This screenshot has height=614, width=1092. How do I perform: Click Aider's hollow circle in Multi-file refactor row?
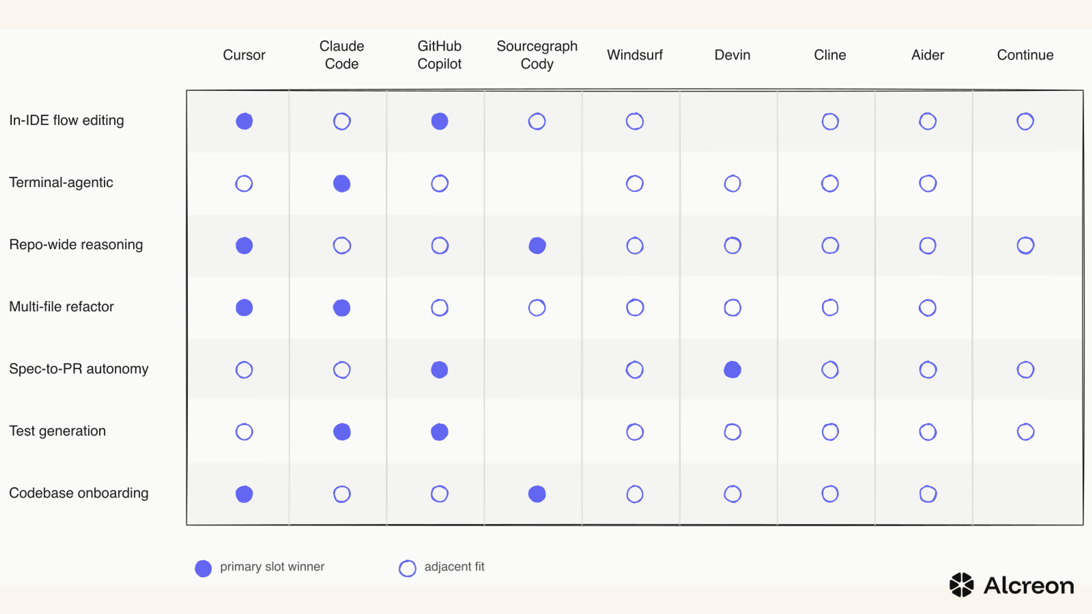[928, 308]
